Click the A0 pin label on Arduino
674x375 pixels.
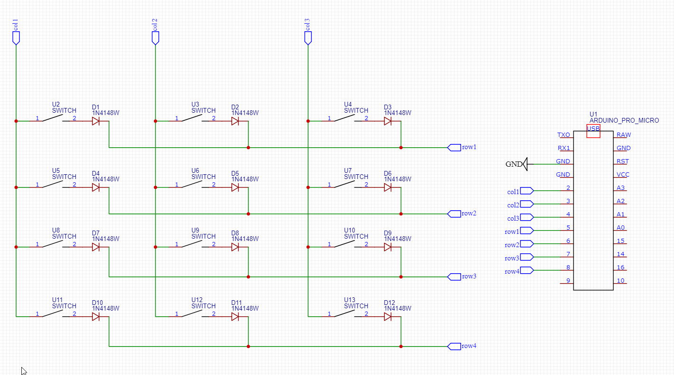pos(621,228)
